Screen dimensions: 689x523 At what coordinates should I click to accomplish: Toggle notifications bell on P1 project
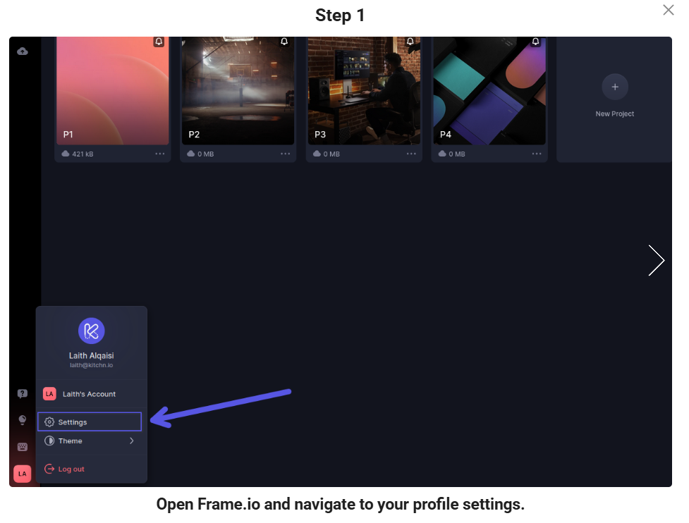pyautogui.click(x=159, y=42)
